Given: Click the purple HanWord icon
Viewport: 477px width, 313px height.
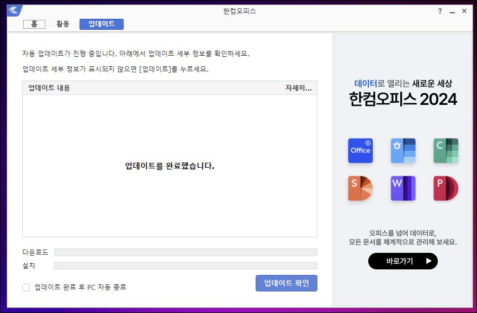Looking at the screenshot, I should [x=403, y=188].
